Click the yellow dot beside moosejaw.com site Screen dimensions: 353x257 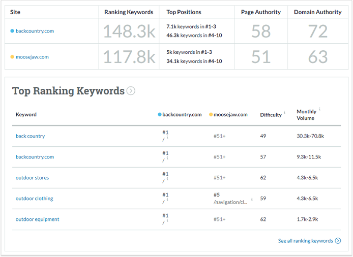[12, 57]
